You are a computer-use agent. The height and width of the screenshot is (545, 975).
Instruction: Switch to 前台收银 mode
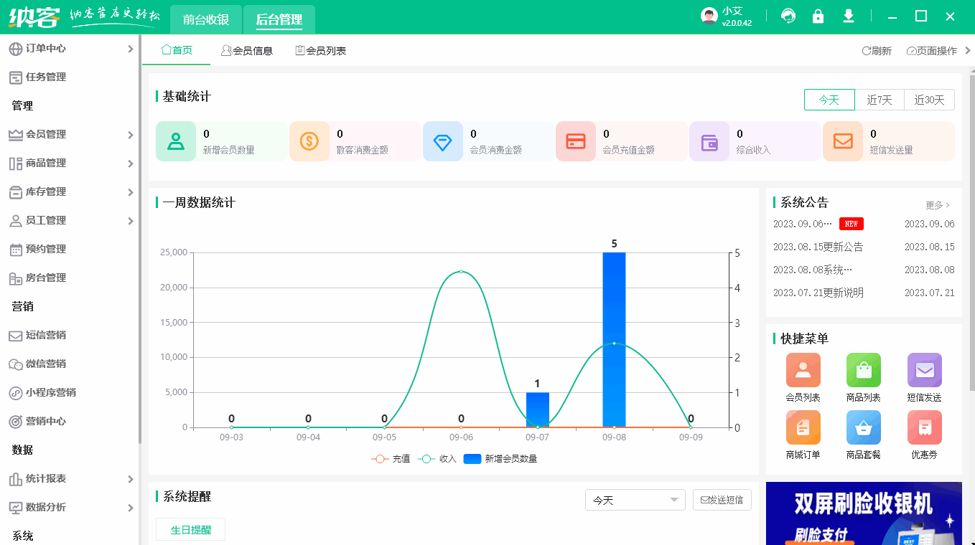click(x=207, y=19)
